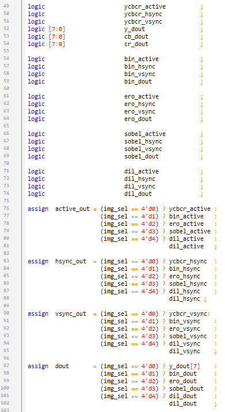
Task: Click the dil_active declaration on line 71
Action: [x=142, y=171]
